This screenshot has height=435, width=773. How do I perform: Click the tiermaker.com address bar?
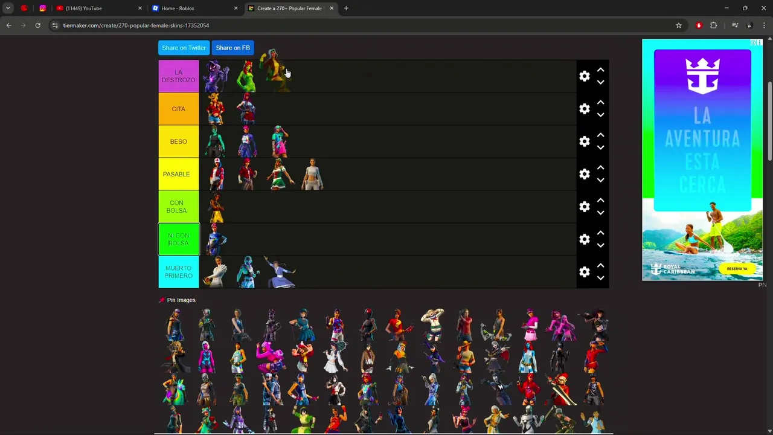(362, 25)
